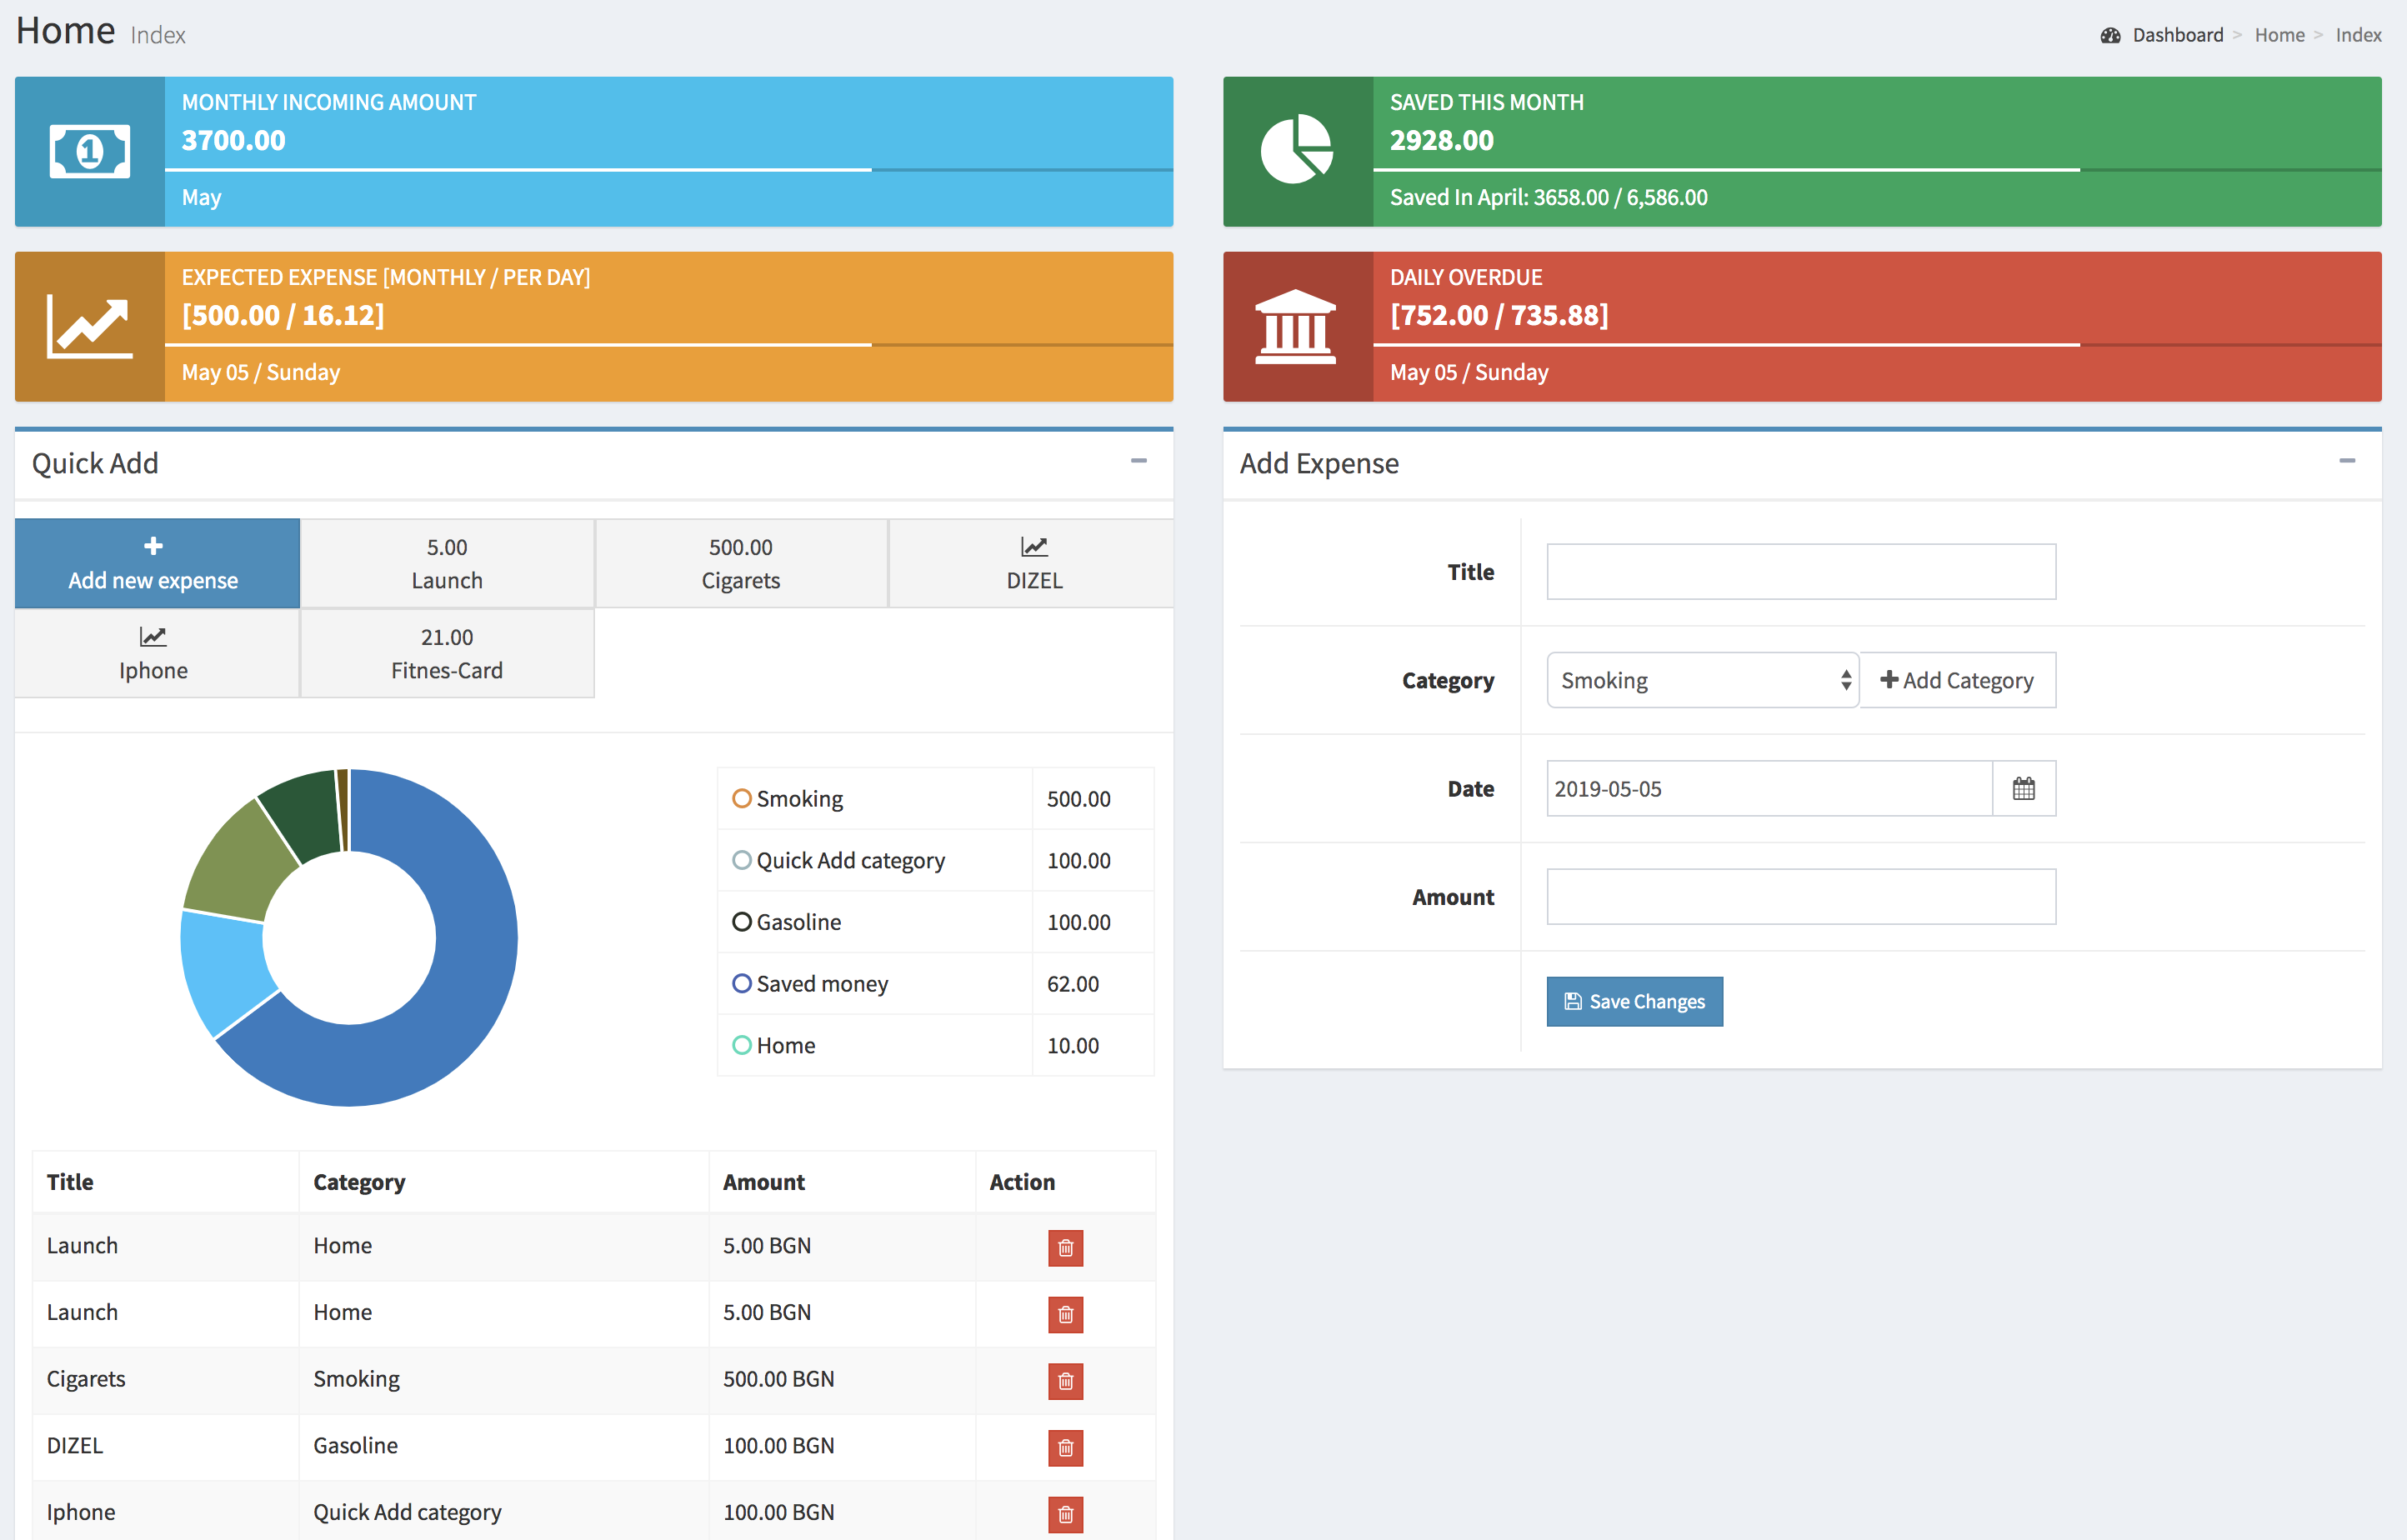
Task: Toggle the Saved money legend circle
Action: (742, 983)
